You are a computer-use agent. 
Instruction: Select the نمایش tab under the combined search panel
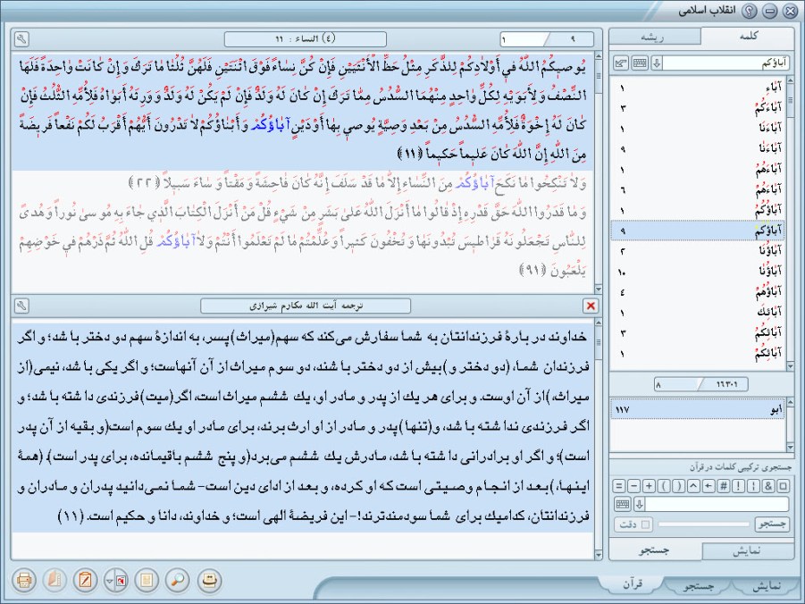747,550
